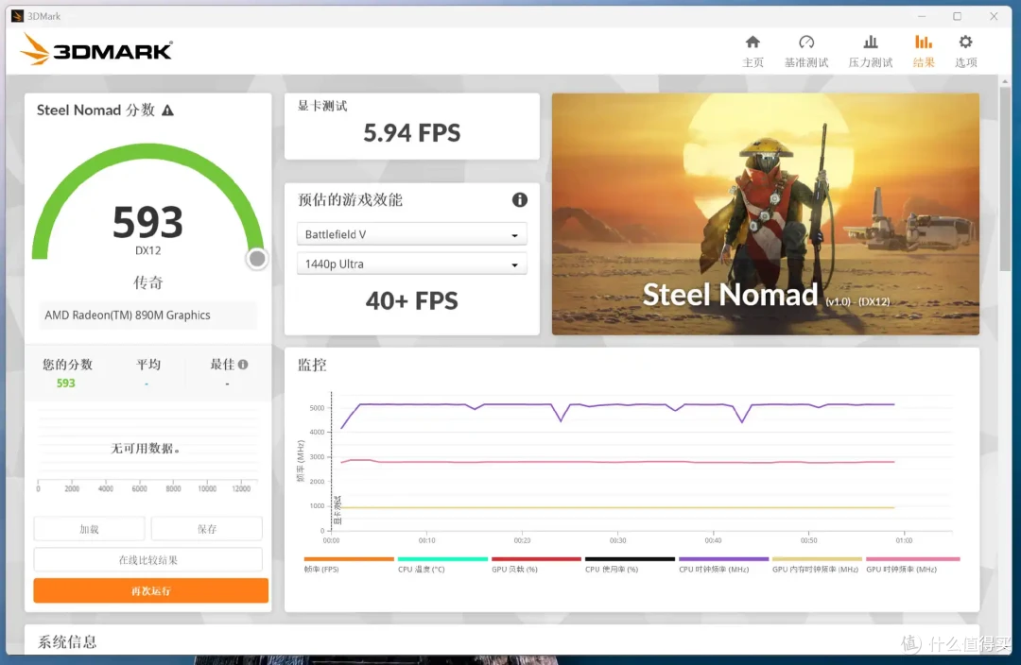This screenshot has height=665, width=1021.
Task: Open the Benchmarks (基准测试) tab
Action: 806,51
